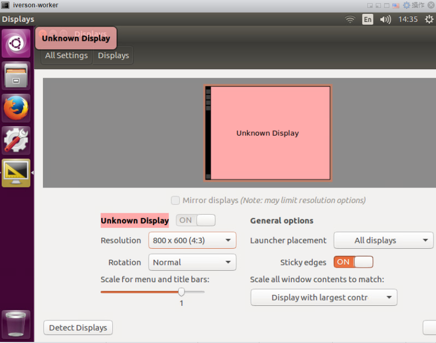Click the Unknown Display overlay label in the top-left

click(x=76, y=38)
